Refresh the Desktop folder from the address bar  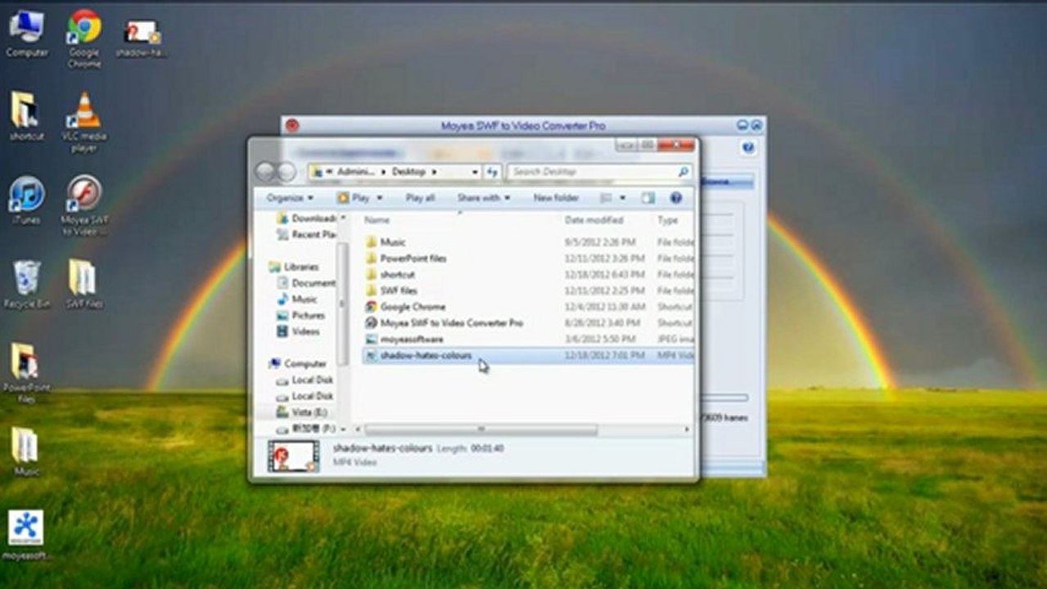[x=492, y=172]
